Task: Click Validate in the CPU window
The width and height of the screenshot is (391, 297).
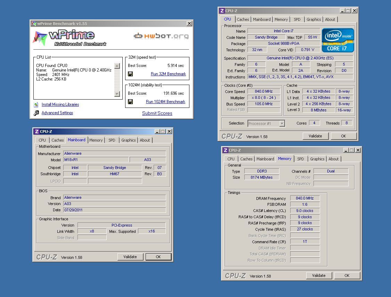Action: pyautogui.click(x=315, y=136)
